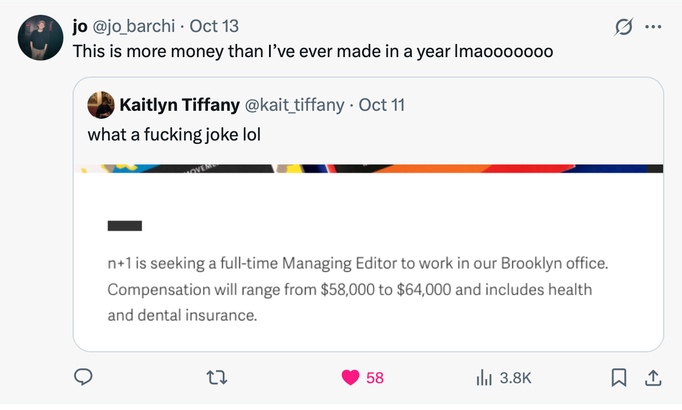
Task: Click the 58 likes count
Action: point(375,377)
